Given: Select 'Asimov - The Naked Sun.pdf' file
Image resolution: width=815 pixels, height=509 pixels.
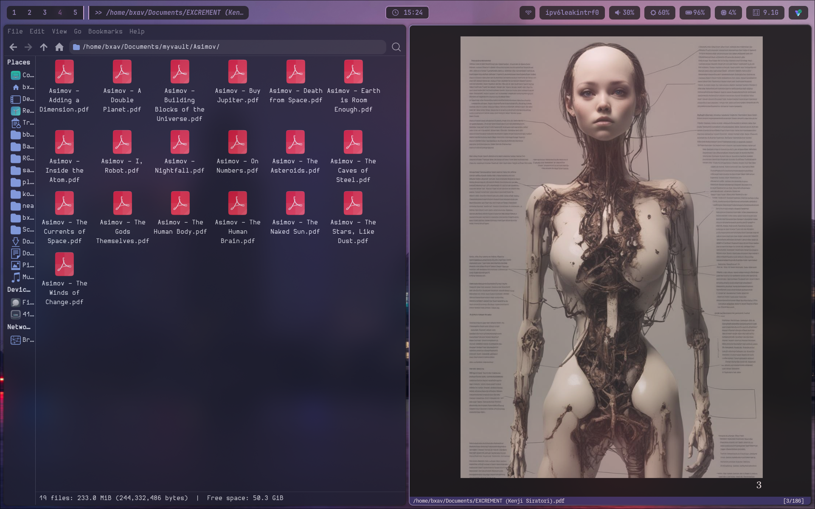Looking at the screenshot, I should (295, 213).
